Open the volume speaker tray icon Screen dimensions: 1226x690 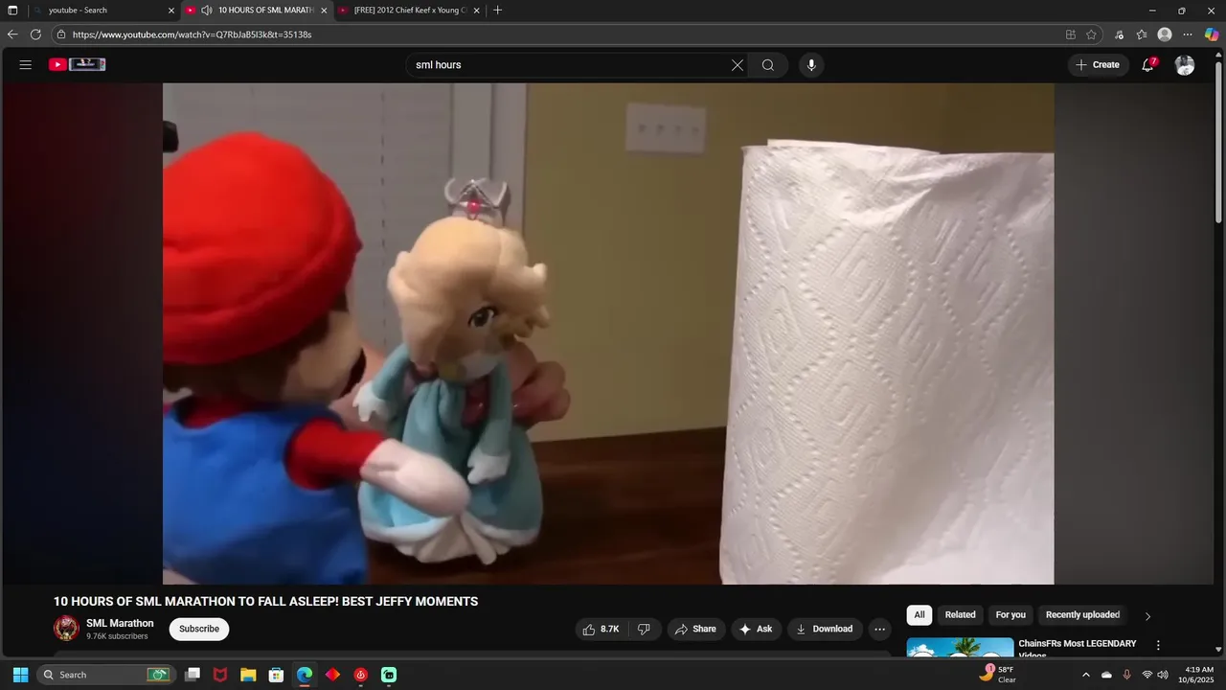pos(1163,675)
